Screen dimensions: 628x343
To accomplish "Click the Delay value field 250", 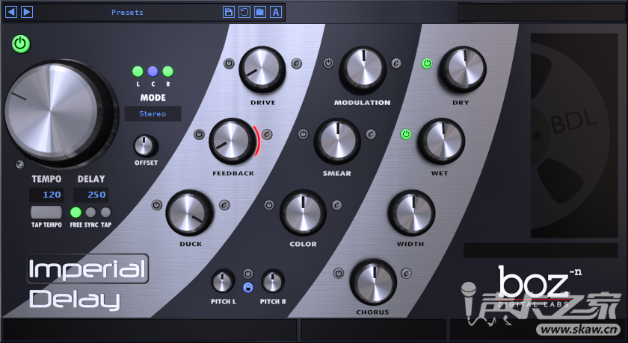I will [91, 195].
